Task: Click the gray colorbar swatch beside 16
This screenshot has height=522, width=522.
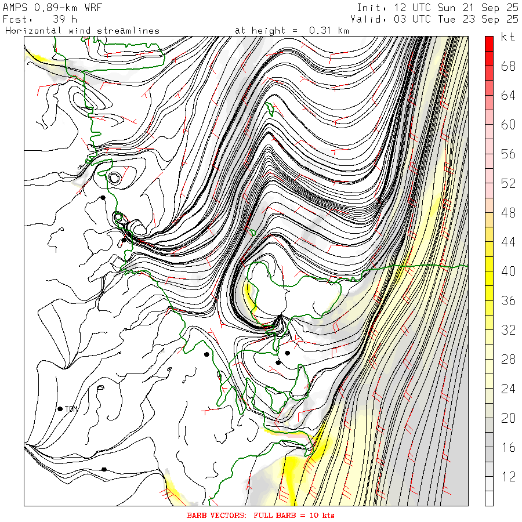Action: [489, 454]
